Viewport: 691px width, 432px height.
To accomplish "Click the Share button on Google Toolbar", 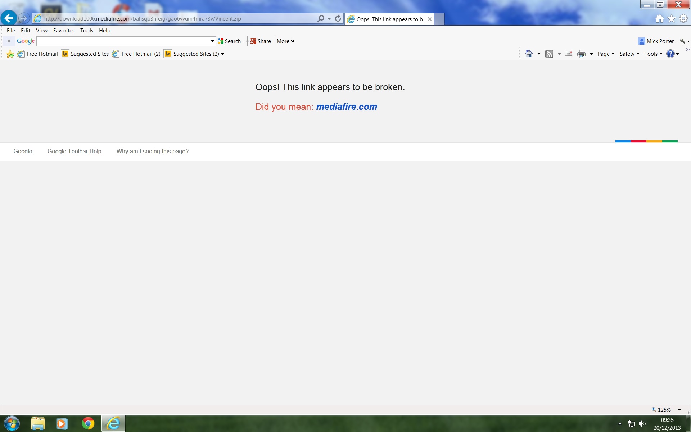I will (261, 41).
